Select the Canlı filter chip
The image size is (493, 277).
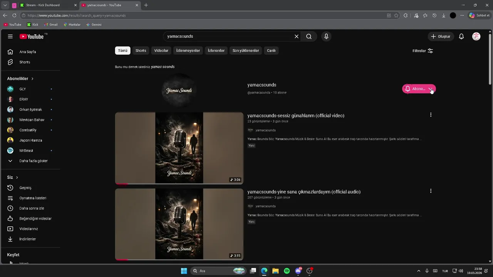271,50
